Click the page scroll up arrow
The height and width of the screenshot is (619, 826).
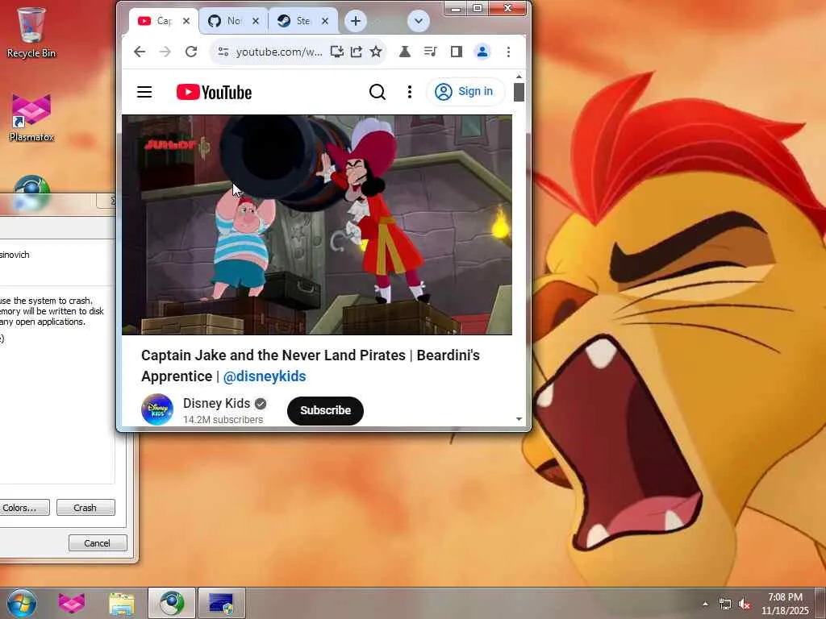[519, 77]
